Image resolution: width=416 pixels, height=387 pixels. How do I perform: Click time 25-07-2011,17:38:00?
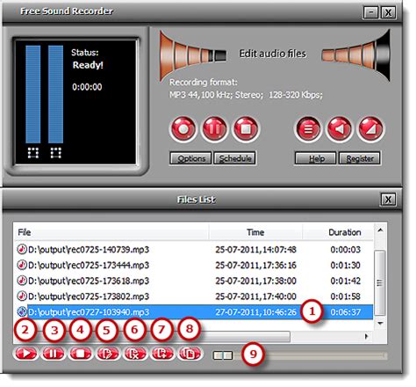tap(255, 281)
